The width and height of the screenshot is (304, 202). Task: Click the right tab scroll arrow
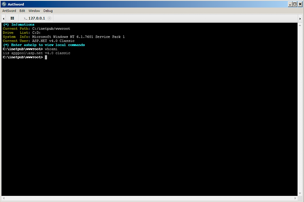pos(300,19)
